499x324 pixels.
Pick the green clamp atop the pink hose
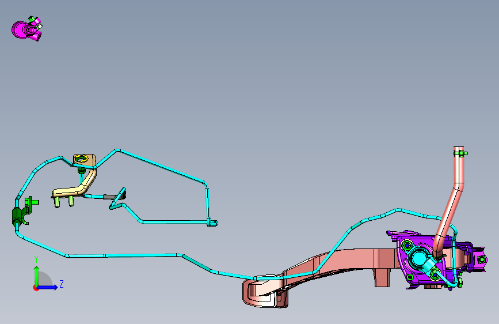click(x=460, y=153)
